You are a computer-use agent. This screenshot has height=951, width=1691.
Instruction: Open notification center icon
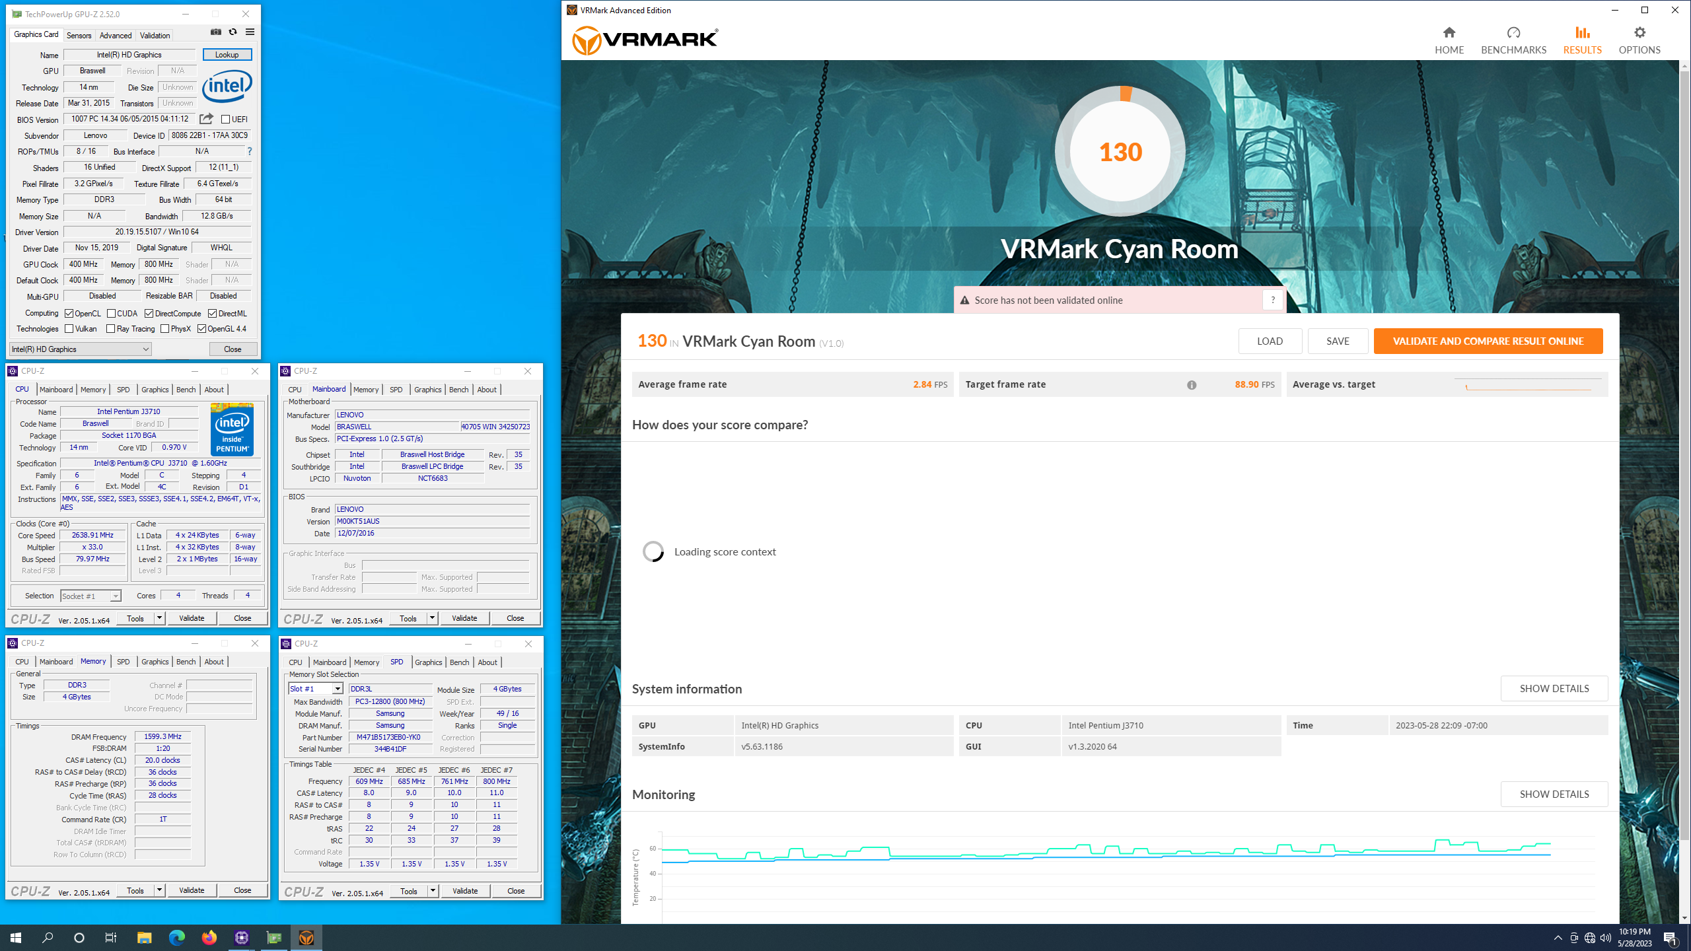[1670, 938]
